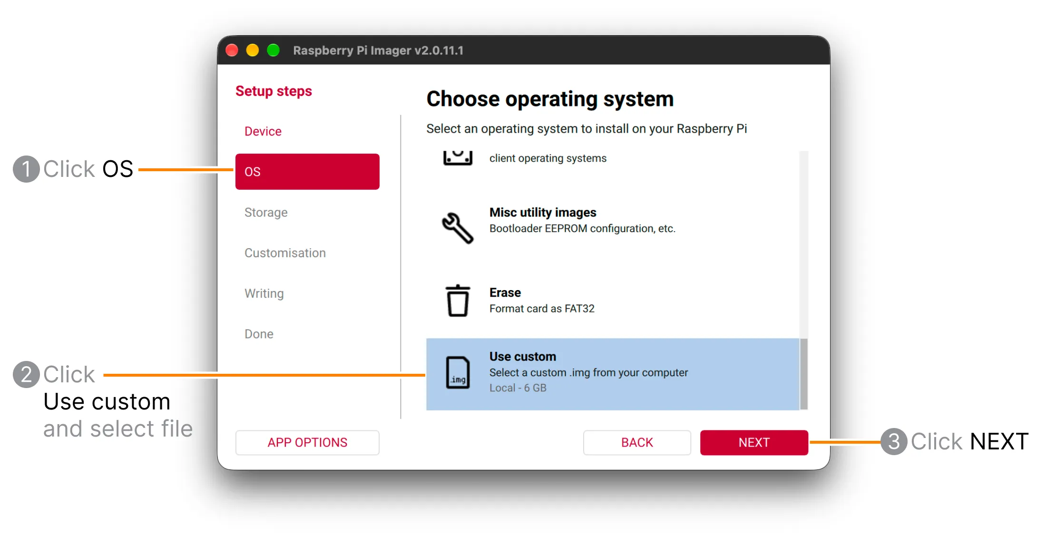1046x535 pixels.
Task: Click the yellow minimize window button
Action: click(x=253, y=50)
